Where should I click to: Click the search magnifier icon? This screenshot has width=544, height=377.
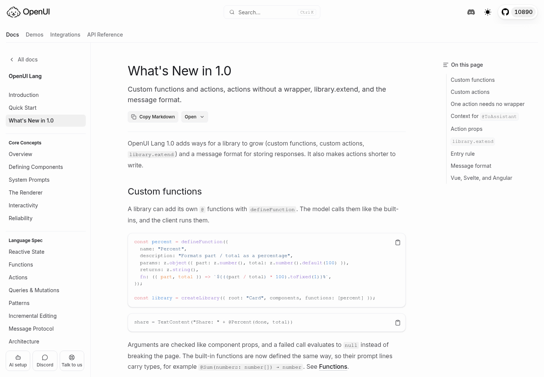(x=232, y=12)
